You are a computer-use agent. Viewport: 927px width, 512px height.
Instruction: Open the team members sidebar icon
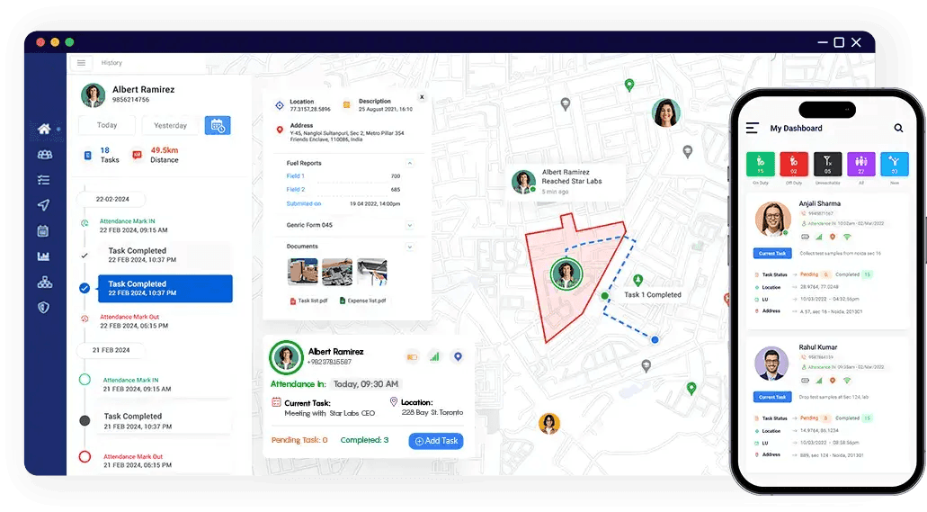[44, 155]
